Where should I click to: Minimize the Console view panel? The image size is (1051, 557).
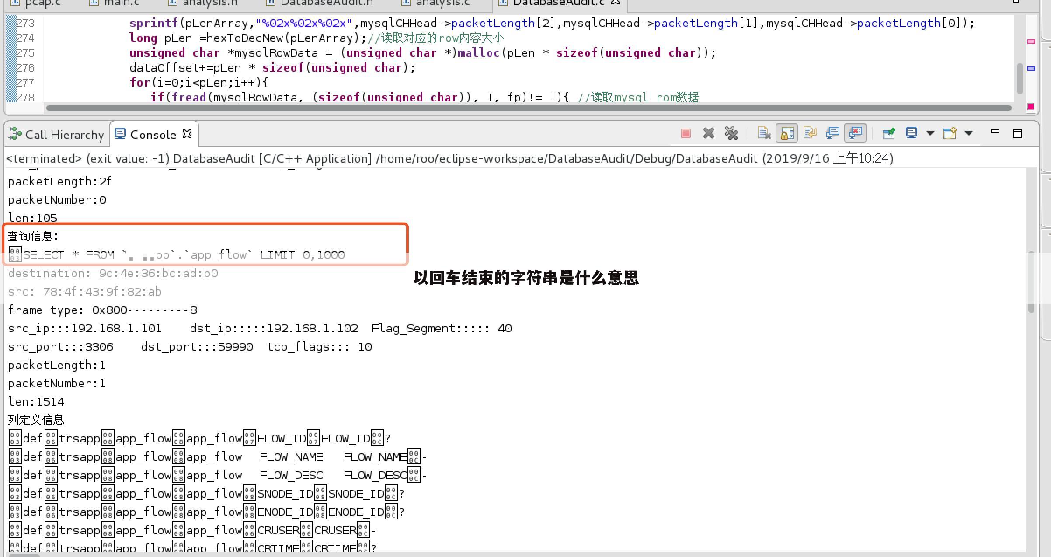pyautogui.click(x=995, y=132)
